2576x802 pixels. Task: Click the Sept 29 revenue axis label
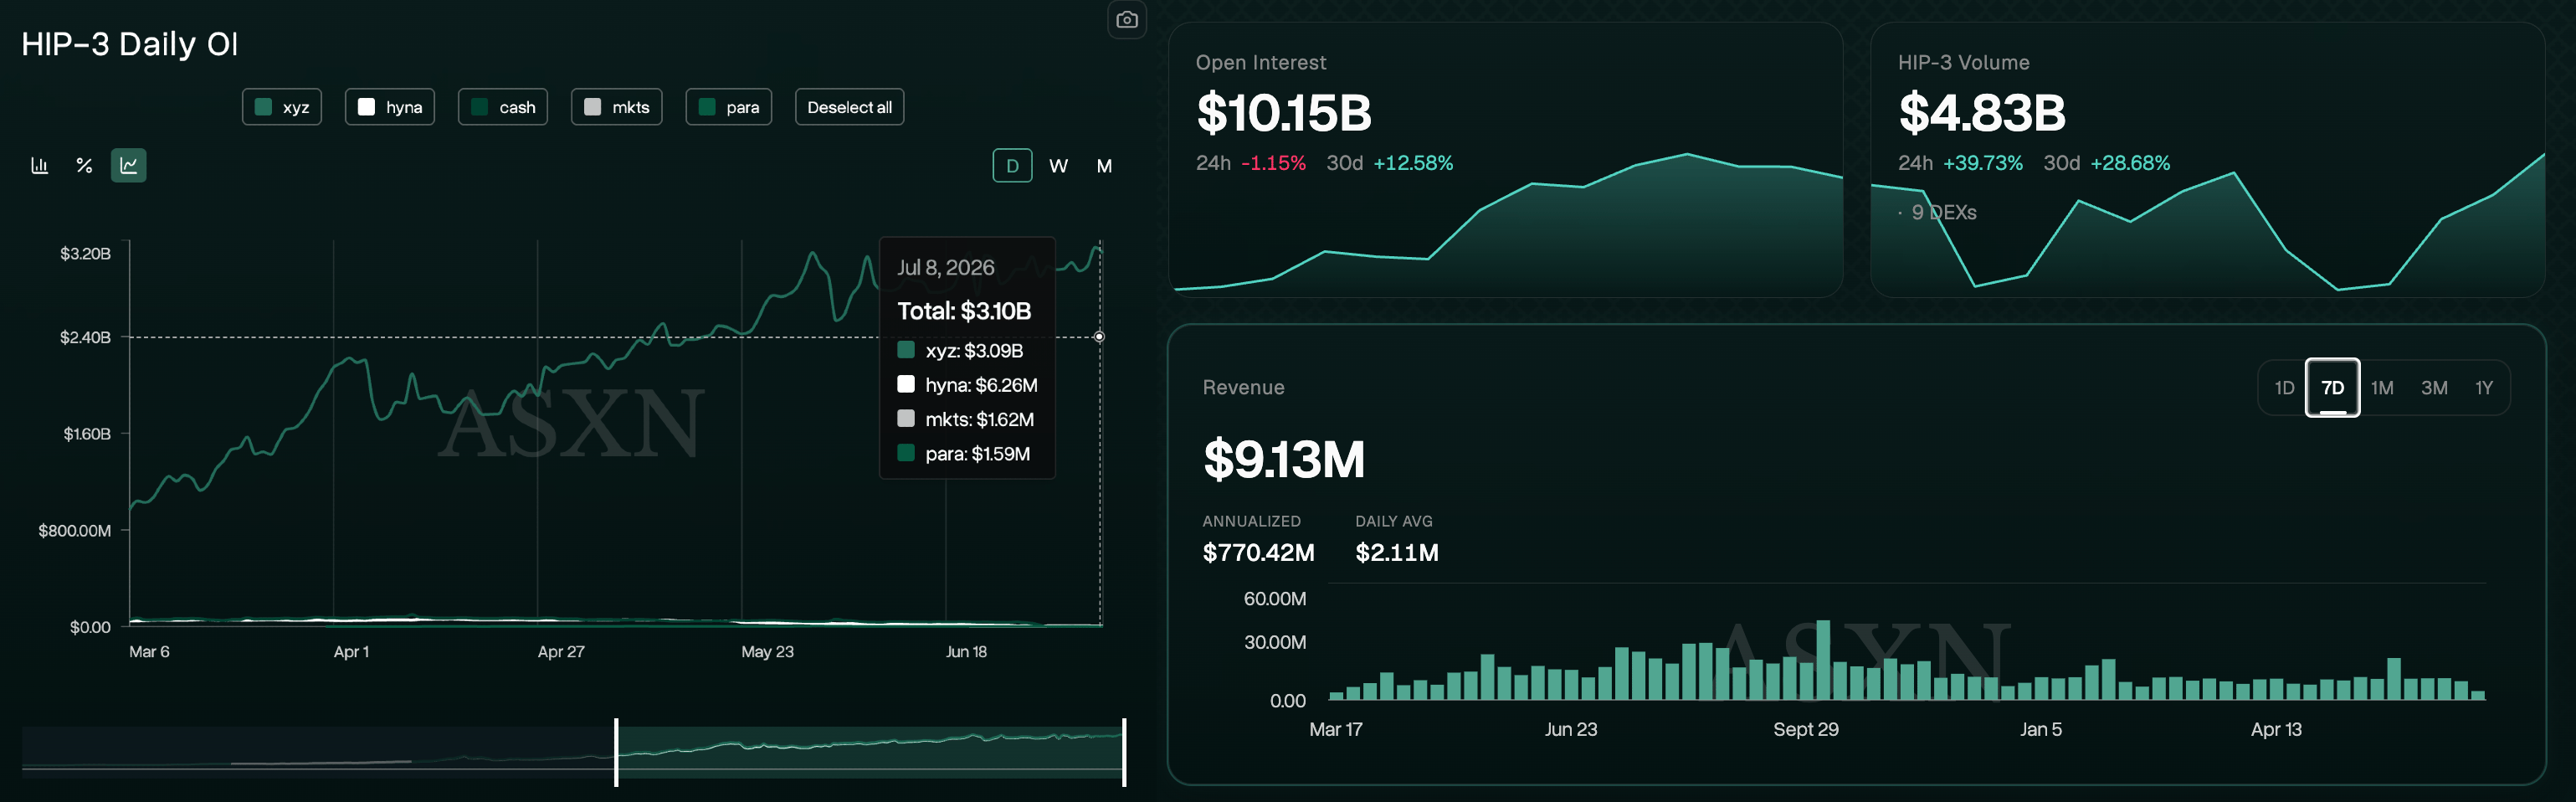1806,730
